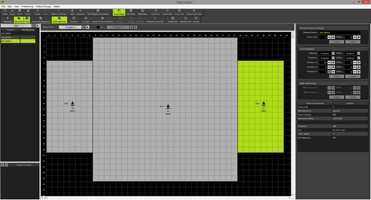Viewport: 371px width, 200px height.
Task: Open the Preferences menu
Action: pyautogui.click(x=27, y=6)
